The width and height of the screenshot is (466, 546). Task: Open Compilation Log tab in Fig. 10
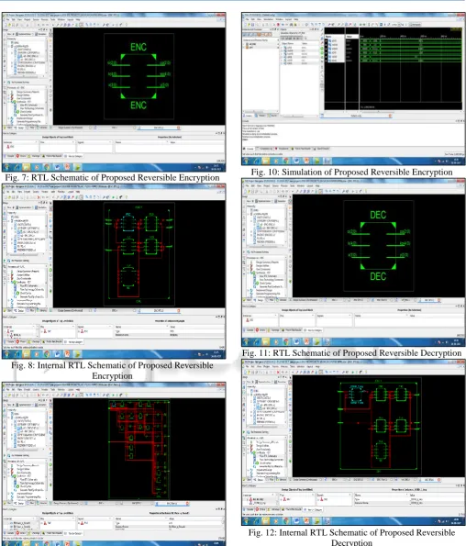click(265, 149)
